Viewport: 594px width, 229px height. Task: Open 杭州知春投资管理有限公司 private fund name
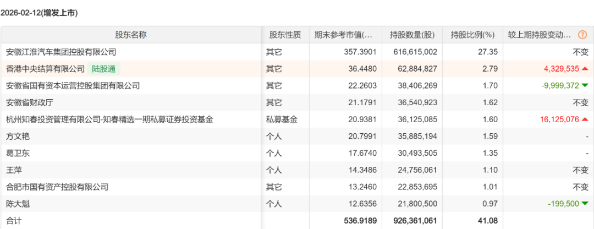point(109,119)
